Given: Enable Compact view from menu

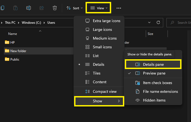Looking at the screenshot, I should (x=105, y=91).
